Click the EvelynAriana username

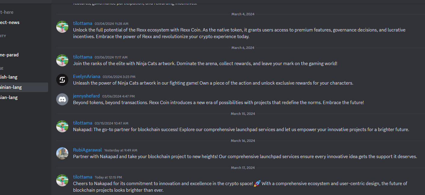tap(87, 76)
